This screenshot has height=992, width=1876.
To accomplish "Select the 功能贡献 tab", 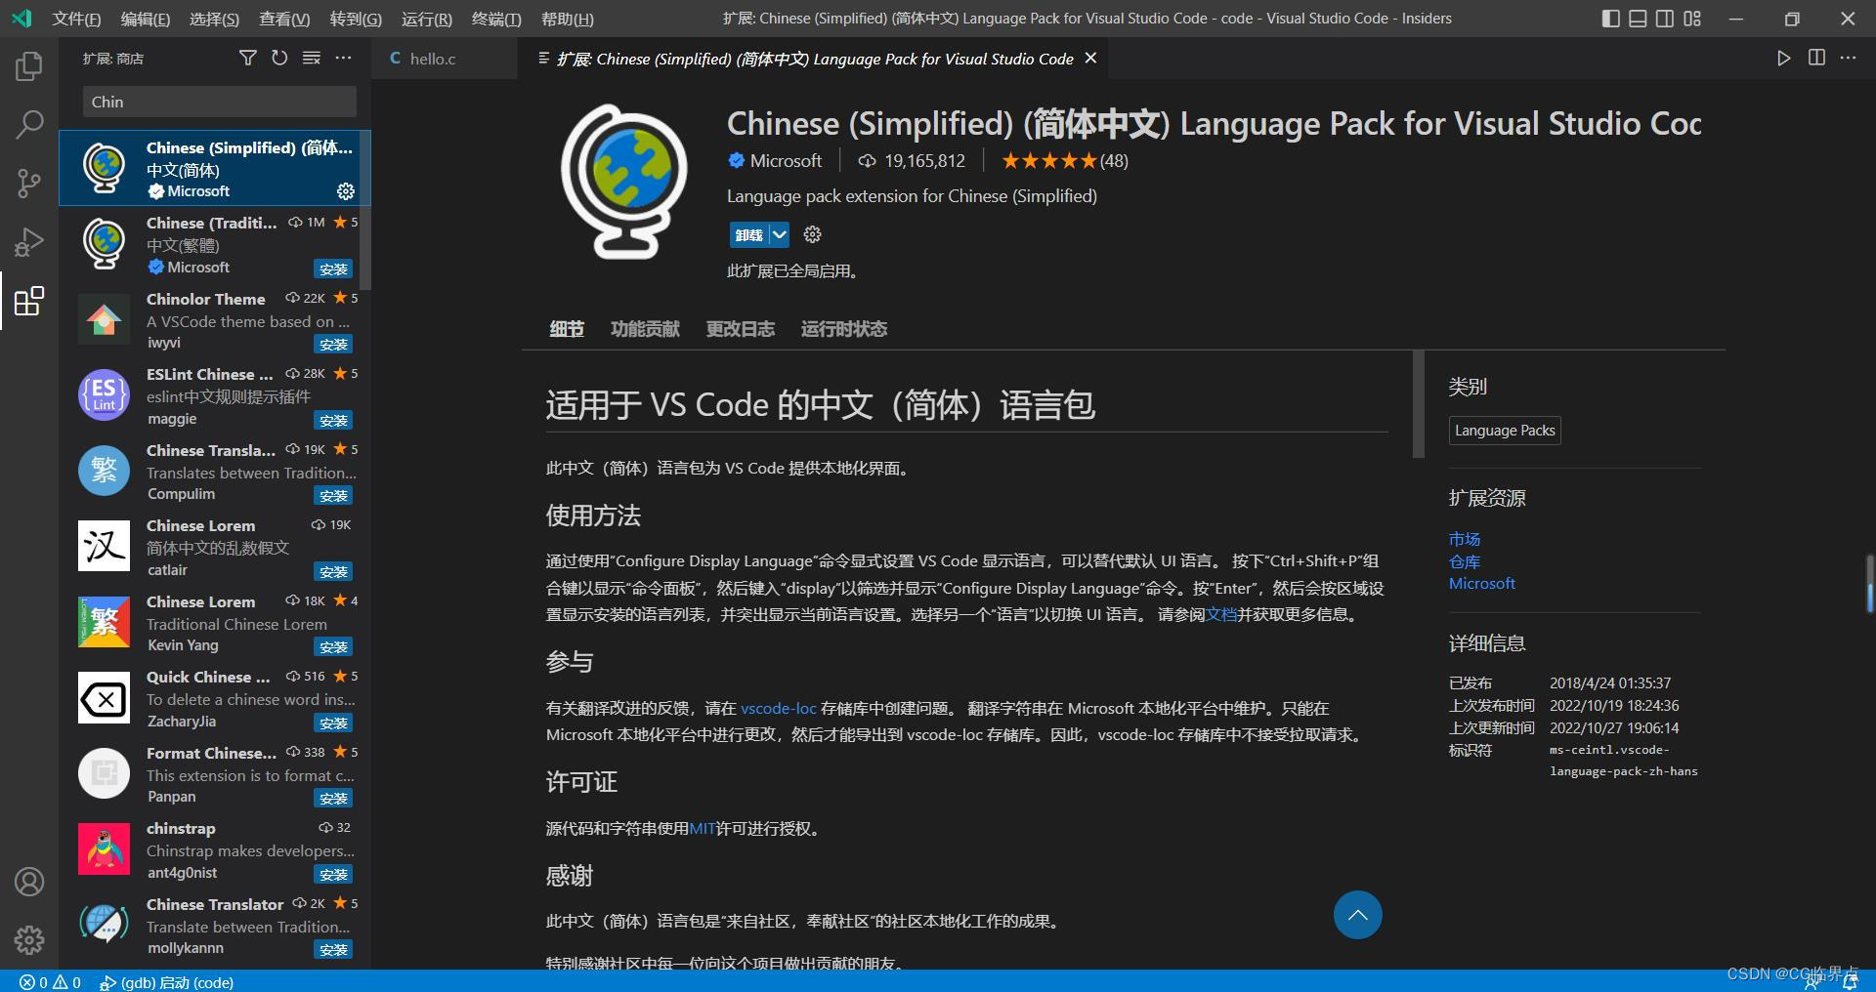I will point(645,329).
